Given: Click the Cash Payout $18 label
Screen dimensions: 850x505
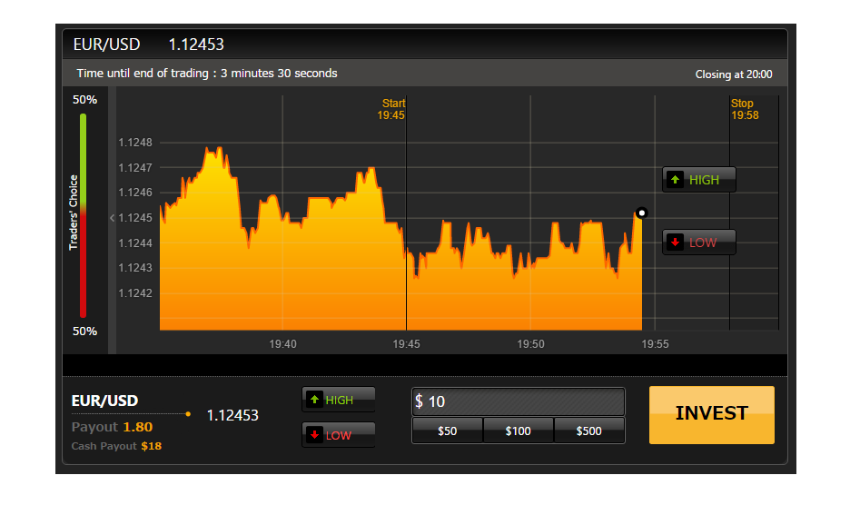Looking at the screenshot, I should (x=116, y=446).
